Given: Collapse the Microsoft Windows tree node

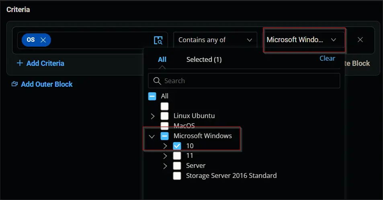Looking at the screenshot, I should pyautogui.click(x=152, y=136).
